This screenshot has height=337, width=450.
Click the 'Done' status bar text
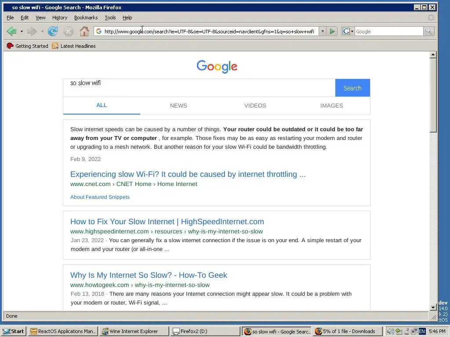12,316
